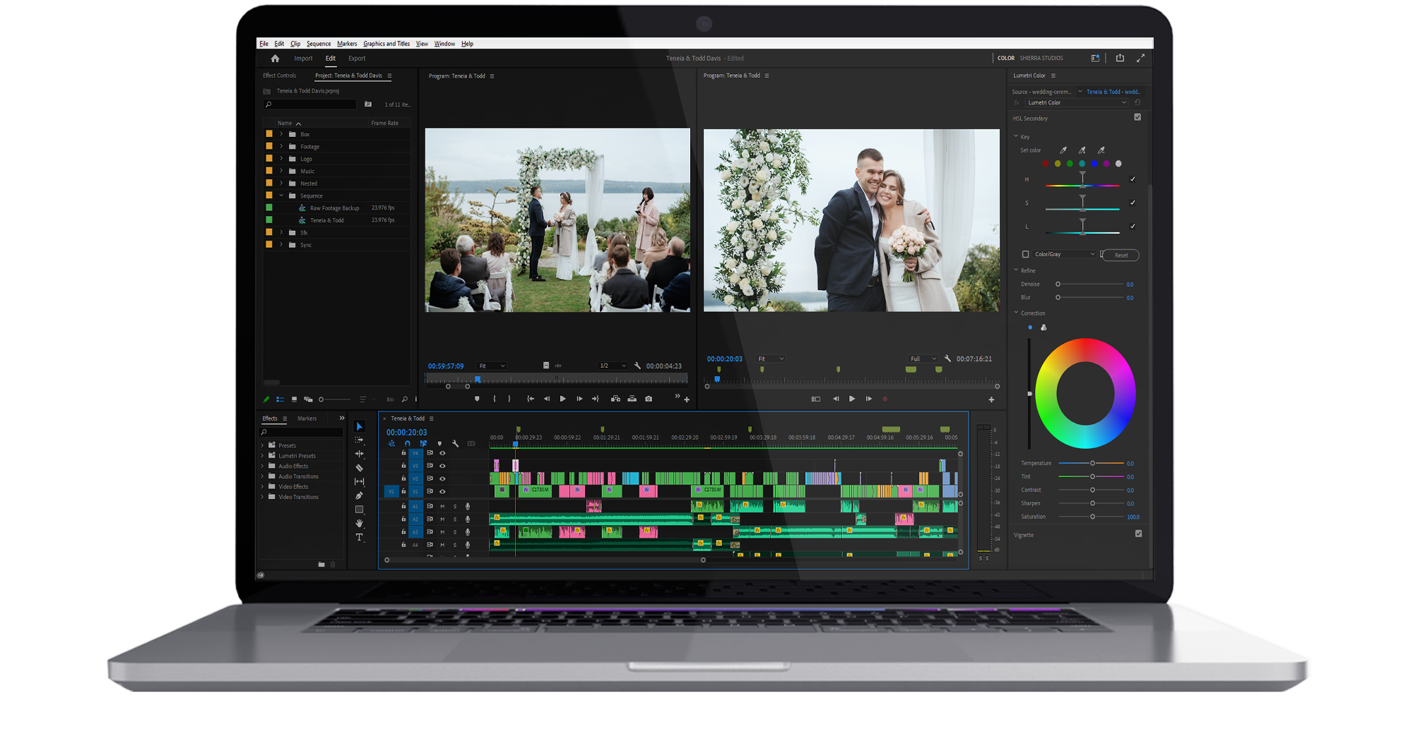Pick the Pen tool
The image size is (1413, 734).
click(x=359, y=495)
